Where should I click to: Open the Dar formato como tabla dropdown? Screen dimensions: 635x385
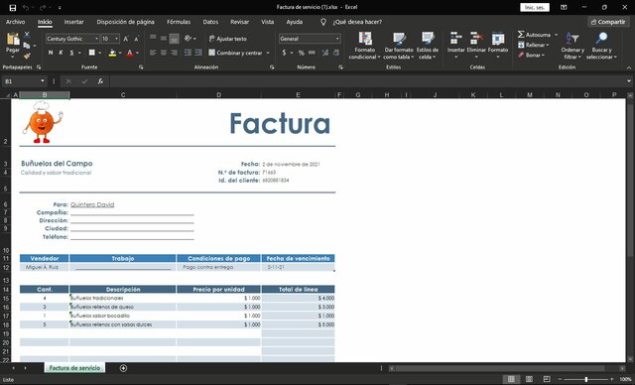click(399, 46)
